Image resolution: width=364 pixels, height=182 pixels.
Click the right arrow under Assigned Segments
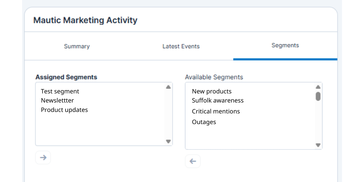[43, 158]
